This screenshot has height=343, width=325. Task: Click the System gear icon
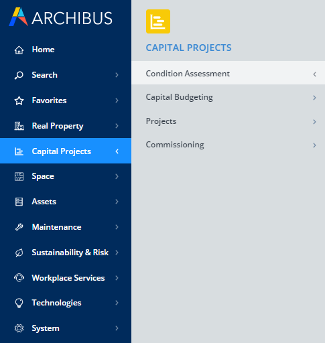coord(19,328)
